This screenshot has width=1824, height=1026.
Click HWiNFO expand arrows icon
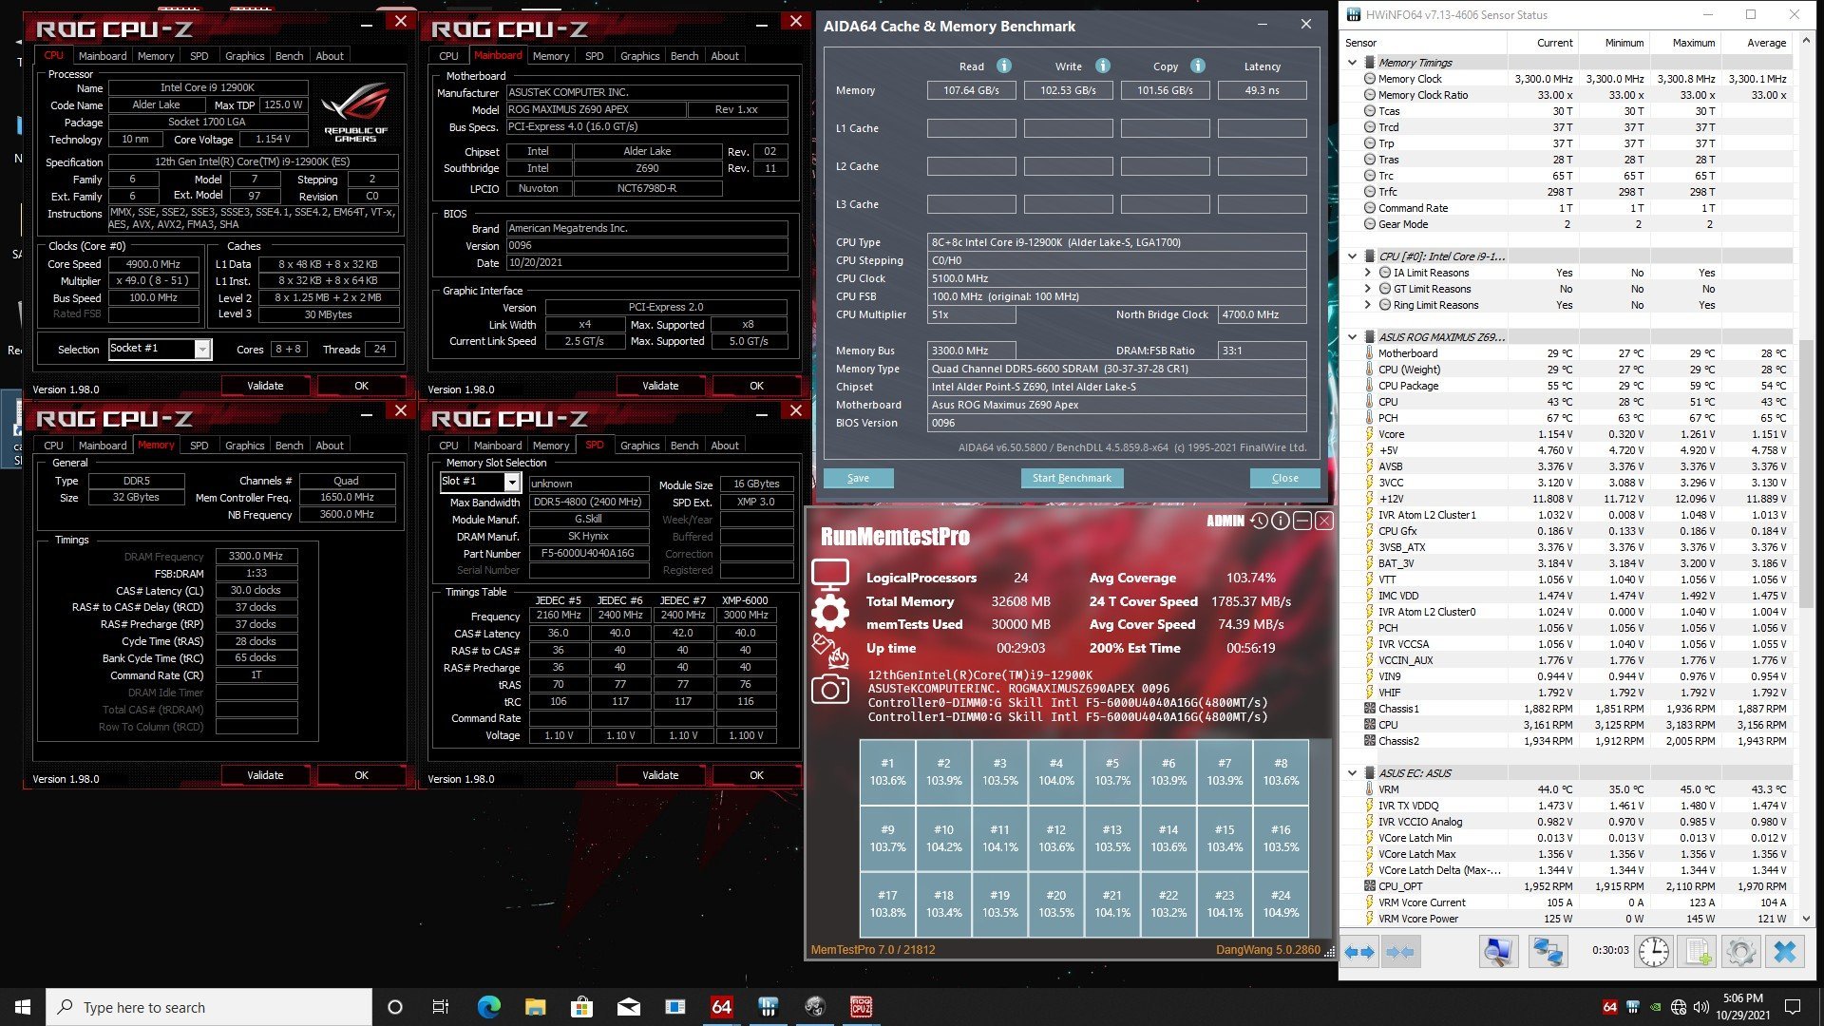pos(1359,951)
